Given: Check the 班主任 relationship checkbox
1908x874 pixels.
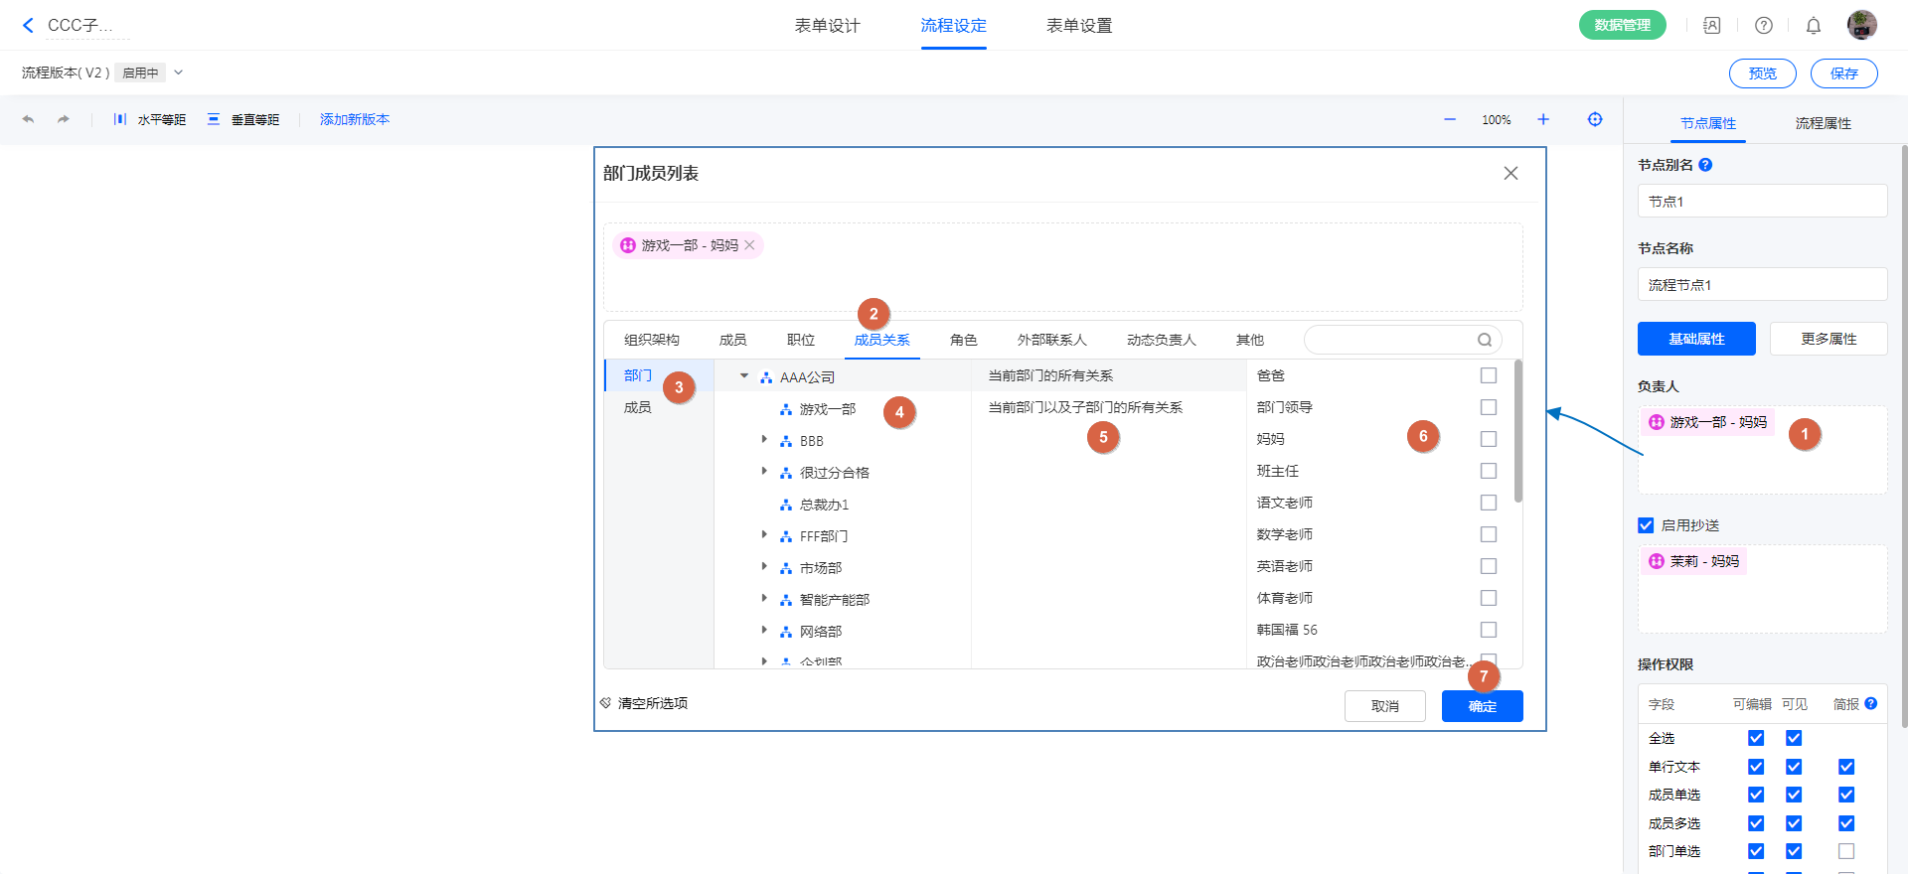Looking at the screenshot, I should [1489, 471].
